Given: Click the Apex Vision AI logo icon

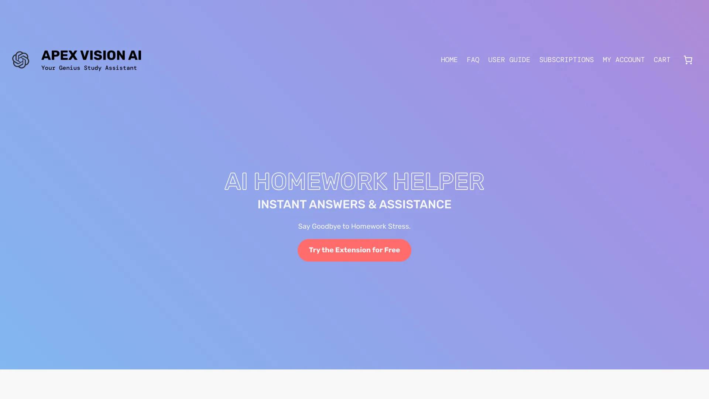Looking at the screenshot, I should [20, 59].
